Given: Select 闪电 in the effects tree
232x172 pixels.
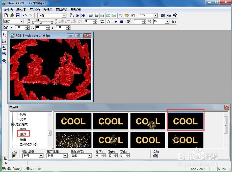Looking at the screenshot, I should 23,114.
